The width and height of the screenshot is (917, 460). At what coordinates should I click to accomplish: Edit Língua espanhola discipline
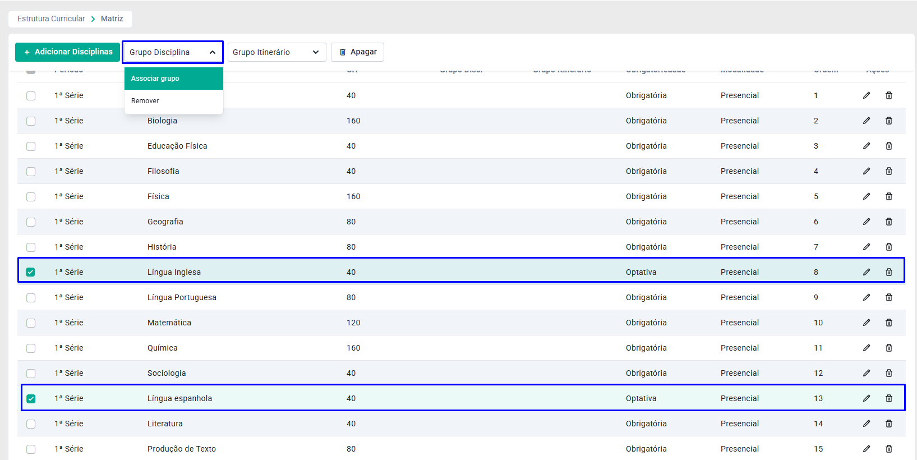[x=867, y=398]
